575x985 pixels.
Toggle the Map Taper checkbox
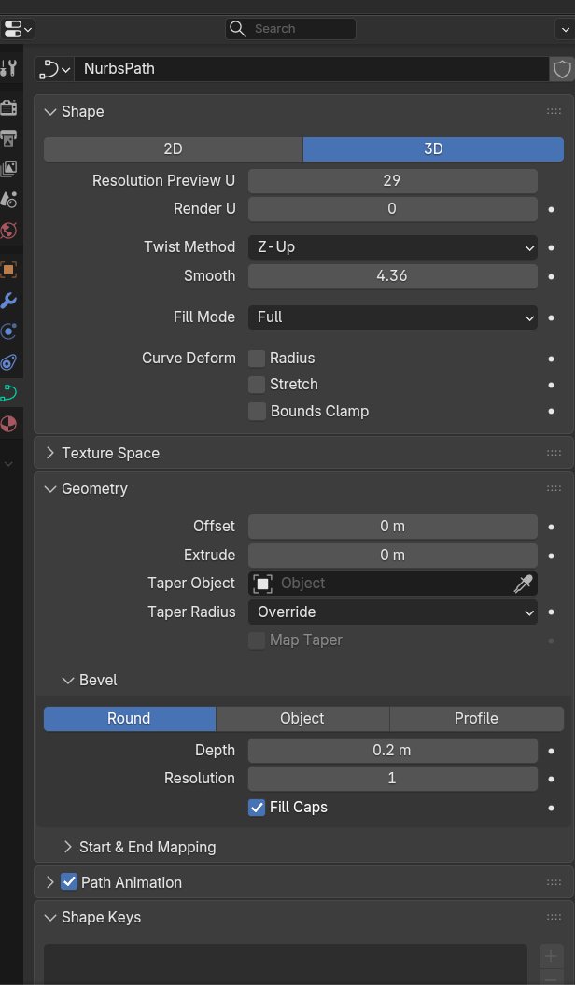(256, 640)
